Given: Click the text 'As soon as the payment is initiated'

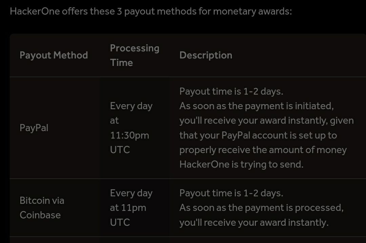Looking at the screenshot, I should tap(257, 106).
